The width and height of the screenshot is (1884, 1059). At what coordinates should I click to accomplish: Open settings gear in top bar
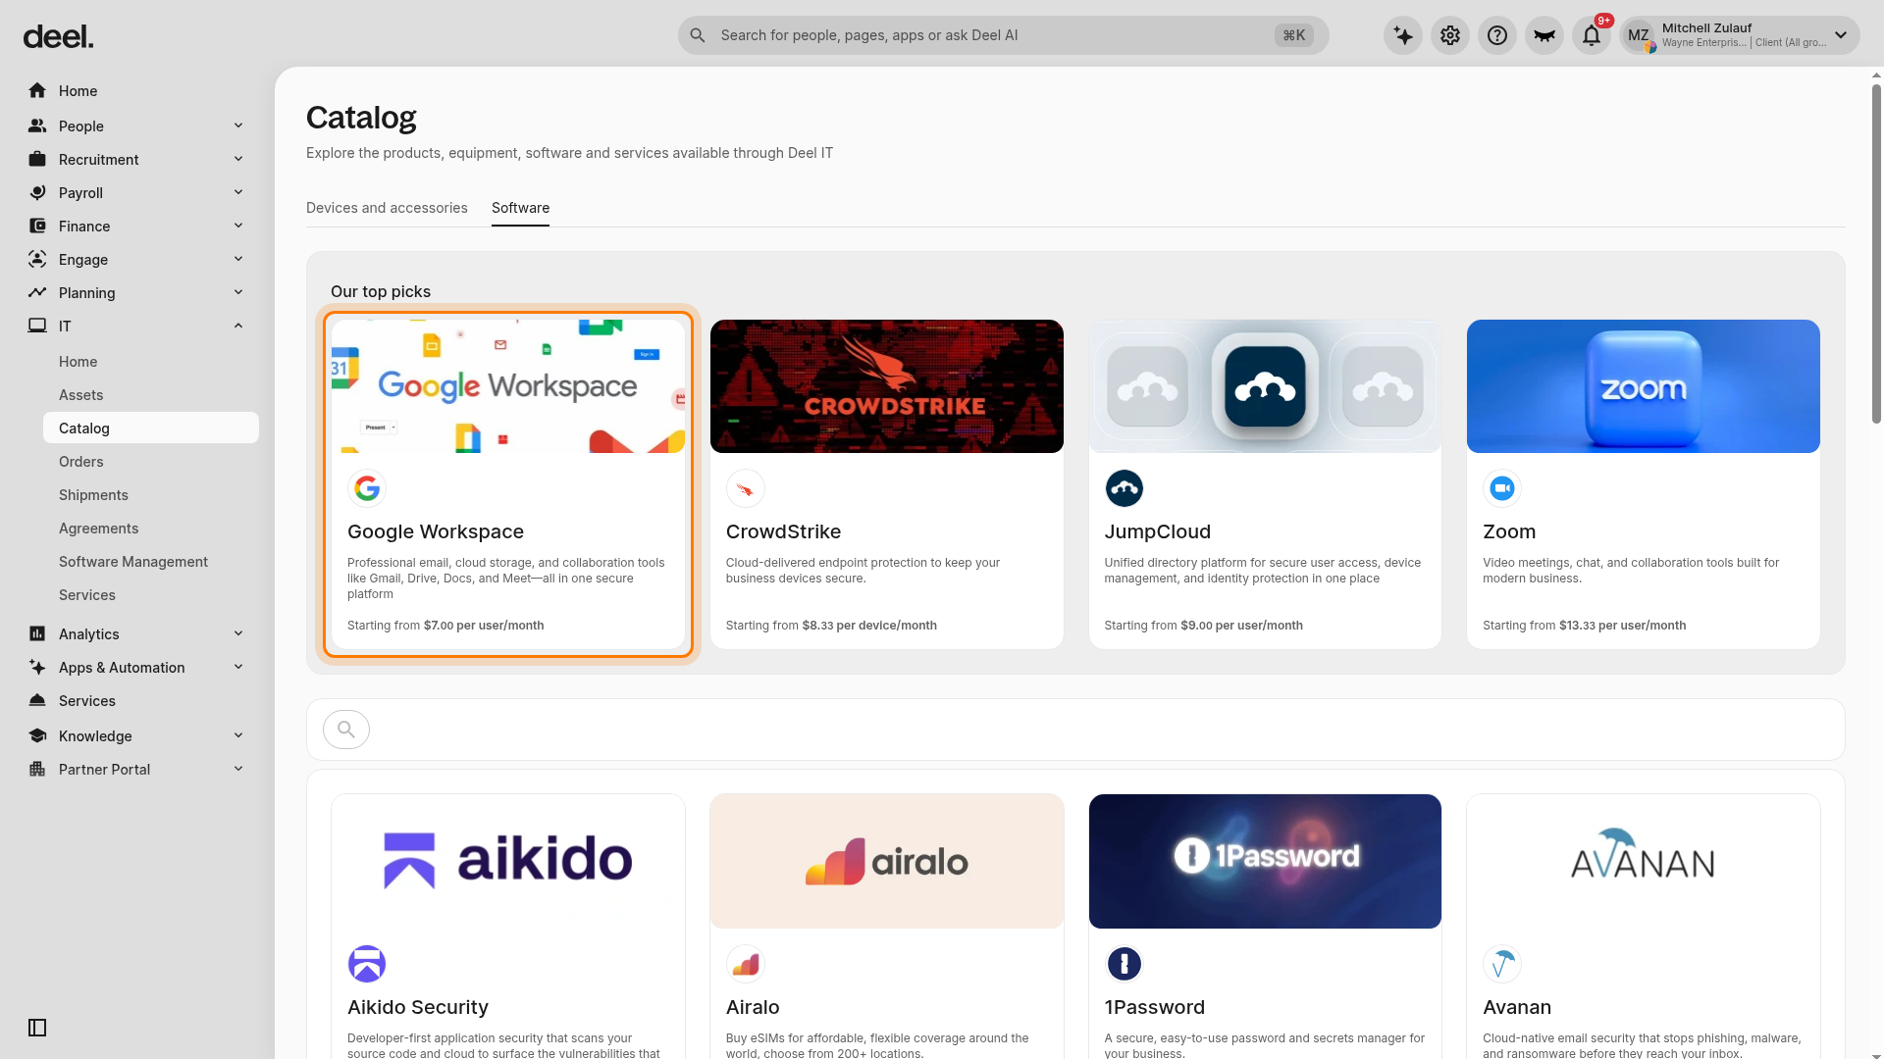1450,35
